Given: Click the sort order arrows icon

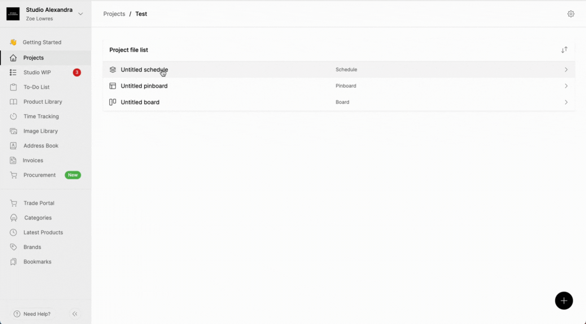Looking at the screenshot, I should 564,50.
